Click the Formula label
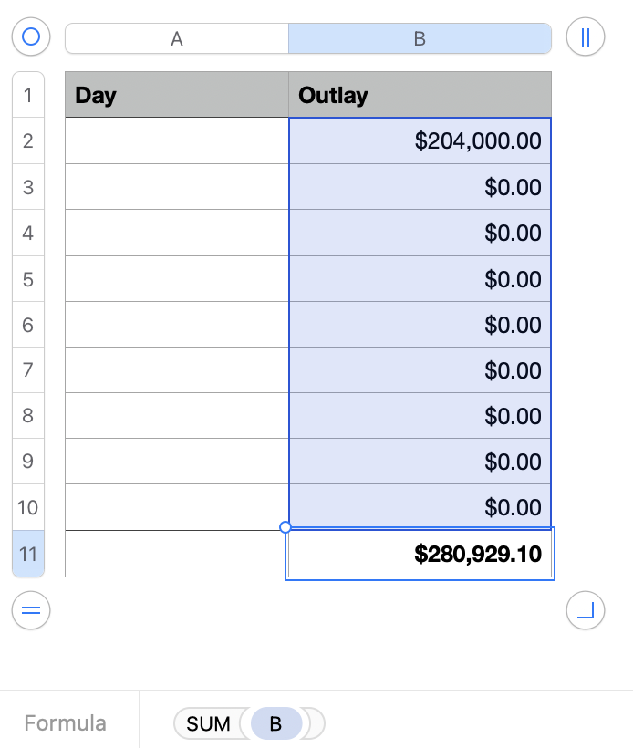 click(x=65, y=724)
